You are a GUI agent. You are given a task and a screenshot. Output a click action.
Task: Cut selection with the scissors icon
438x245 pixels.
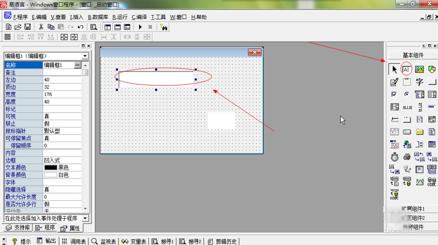[x=41, y=27]
